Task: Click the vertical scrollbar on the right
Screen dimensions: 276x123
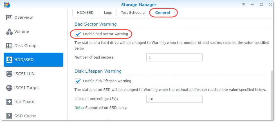Action: tap(271, 93)
